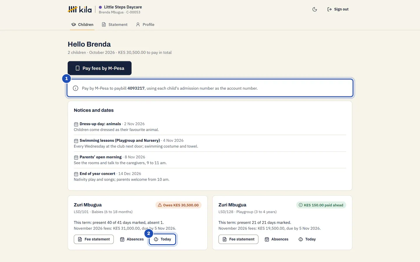Screen dimensions: 420x262
Task: Click "Swimming lessons (Playgroup and Nursery)" title
Action: 120,141
